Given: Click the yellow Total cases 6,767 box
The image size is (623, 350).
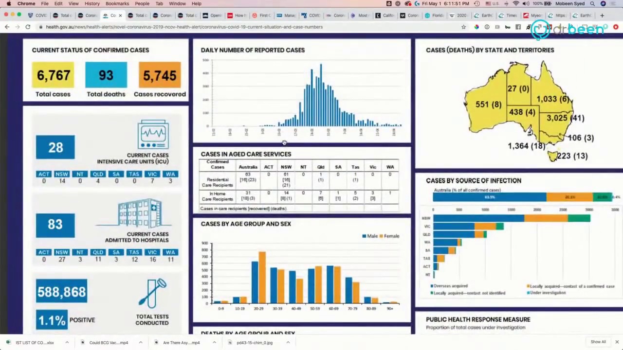Looking at the screenshot, I should click(53, 75).
